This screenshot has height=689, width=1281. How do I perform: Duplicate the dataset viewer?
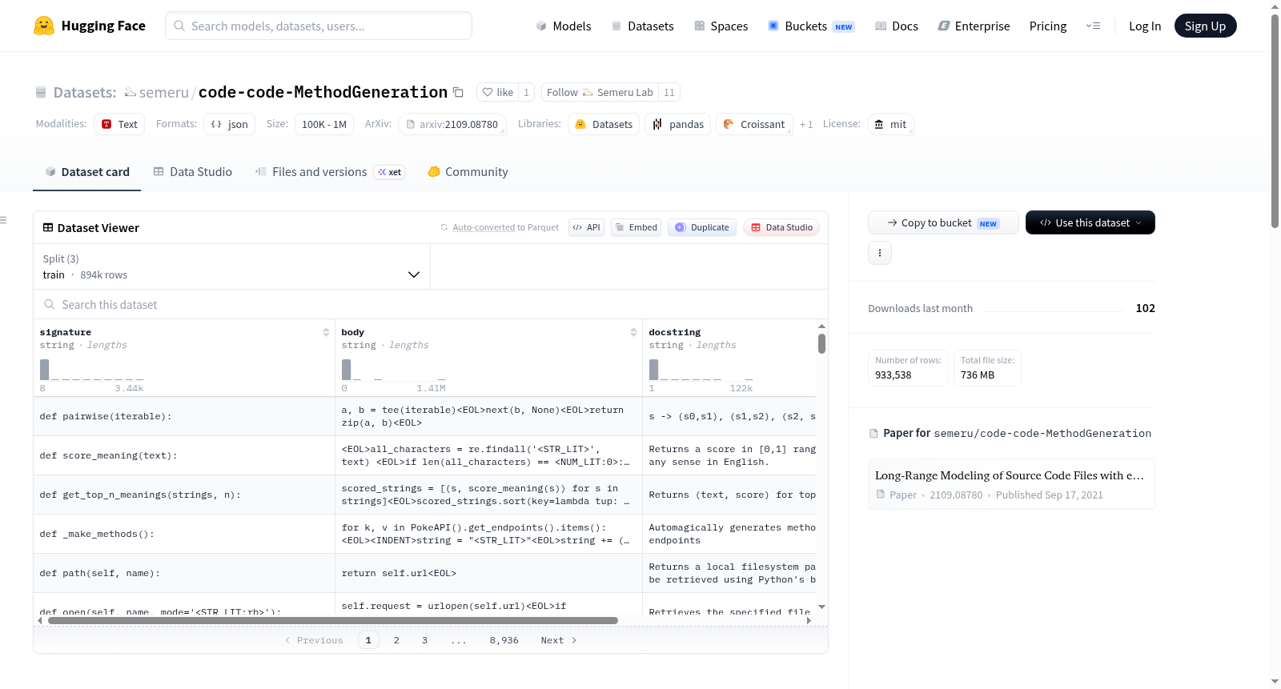[702, 227]
